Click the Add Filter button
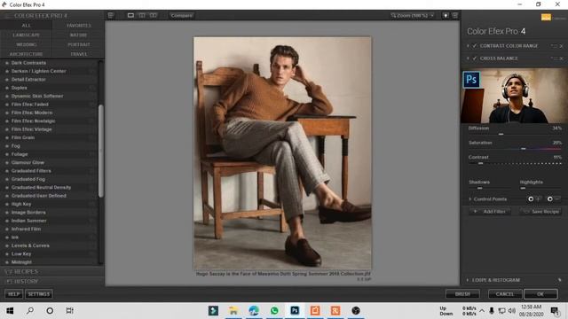Screen dimensions: 568x319 click(x=490, y=212)
